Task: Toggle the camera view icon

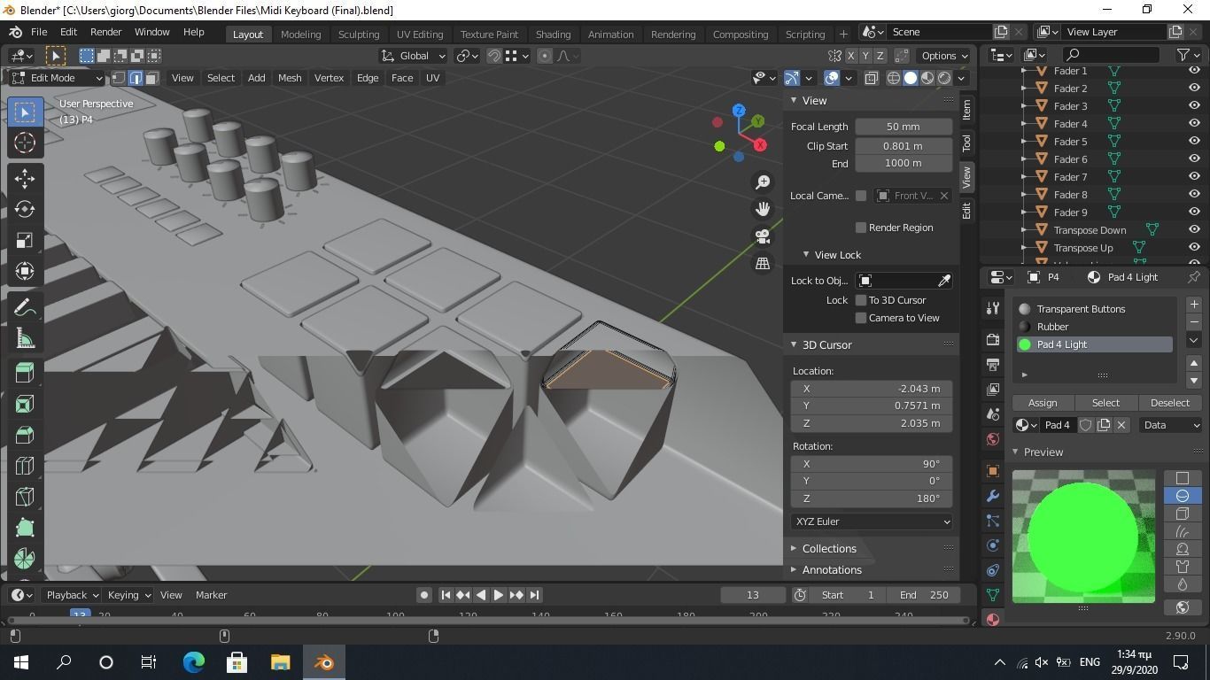Action: tap(763, 236)
